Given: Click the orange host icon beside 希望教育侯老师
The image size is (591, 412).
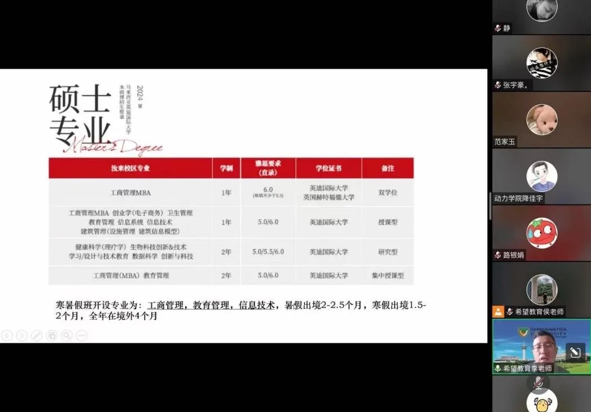Looking at the screenshot, I should 498,312.
